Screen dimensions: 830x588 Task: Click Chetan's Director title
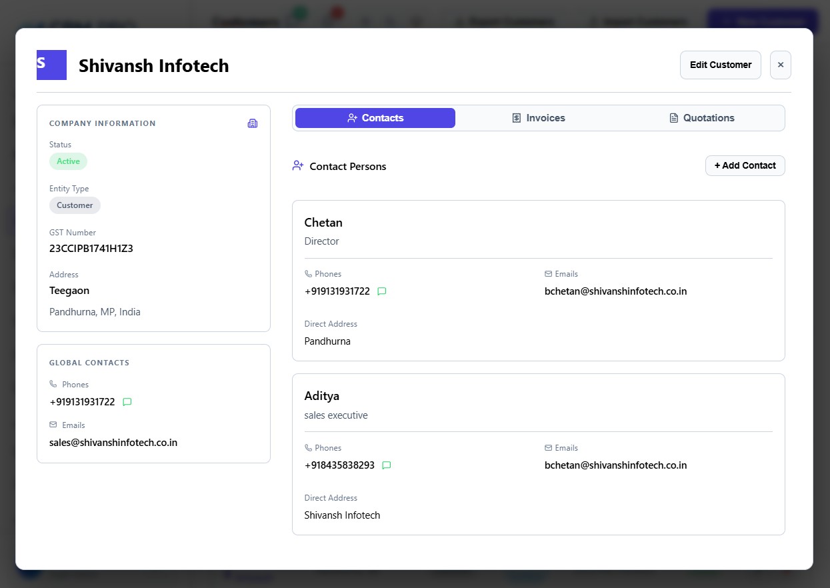click(322, 241)
